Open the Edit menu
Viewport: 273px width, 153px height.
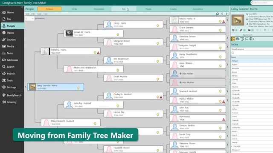[33, 14]
